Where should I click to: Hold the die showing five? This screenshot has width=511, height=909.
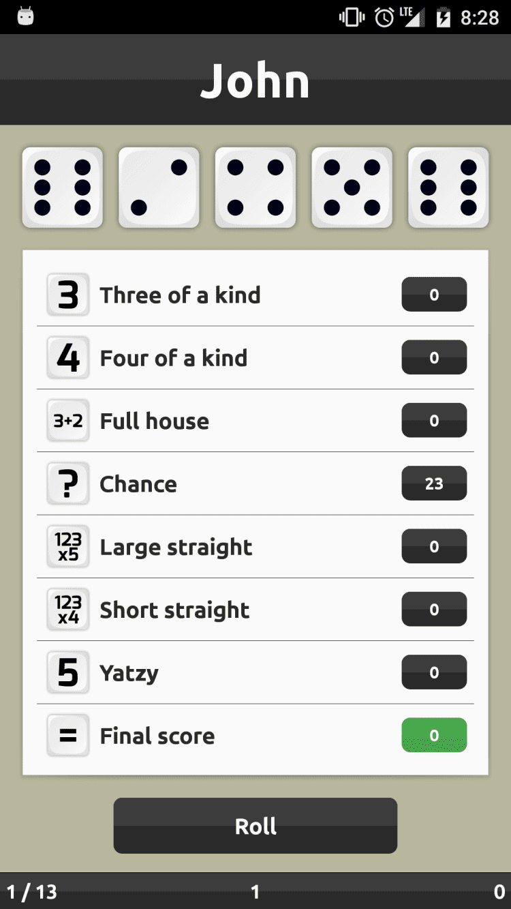point(352,188)
